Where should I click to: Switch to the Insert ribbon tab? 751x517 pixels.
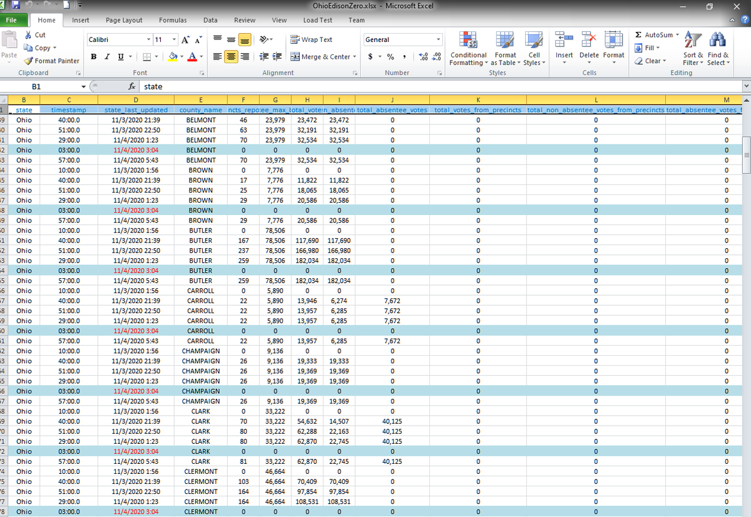coord(80,21)
